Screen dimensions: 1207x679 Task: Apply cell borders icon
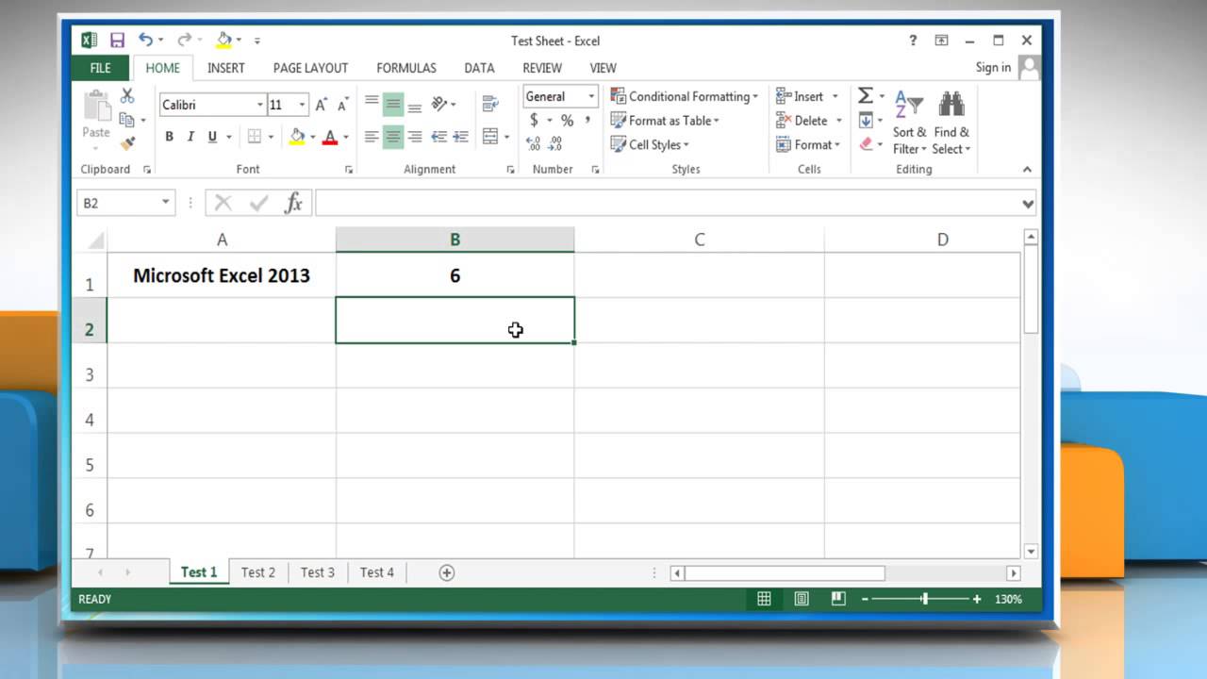[255, 137]
